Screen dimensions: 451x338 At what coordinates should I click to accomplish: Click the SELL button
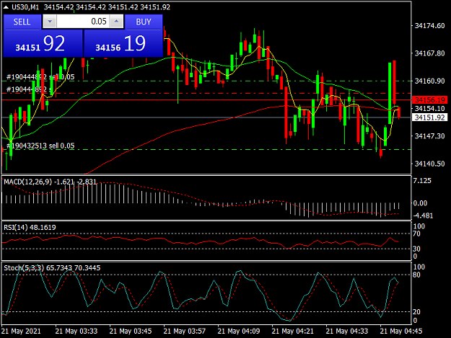click(22, 22)
